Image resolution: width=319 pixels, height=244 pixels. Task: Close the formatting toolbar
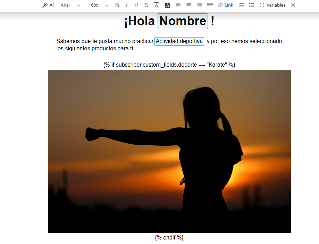(293, 5)
